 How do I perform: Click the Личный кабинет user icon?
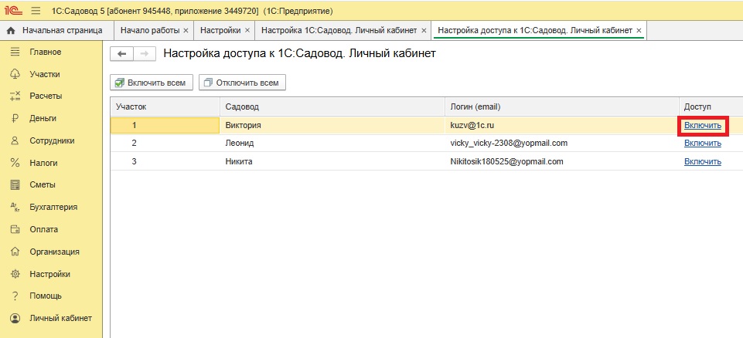[x=15, y=318]
